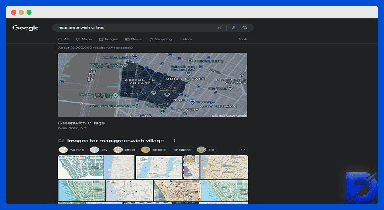Click the Greenwich Village result title
Screen dimensions: 384x210
[81, 123]
